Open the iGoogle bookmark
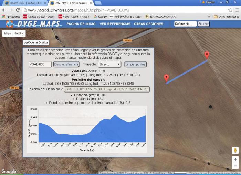 pos(101,16)
